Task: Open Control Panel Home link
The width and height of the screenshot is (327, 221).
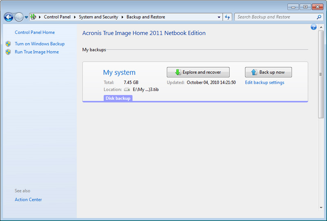Action: click(x=35, y=32)
